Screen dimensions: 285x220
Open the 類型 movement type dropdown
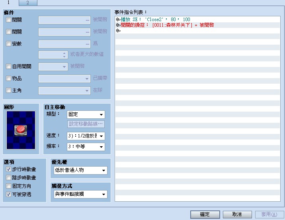tap(86, 115)
